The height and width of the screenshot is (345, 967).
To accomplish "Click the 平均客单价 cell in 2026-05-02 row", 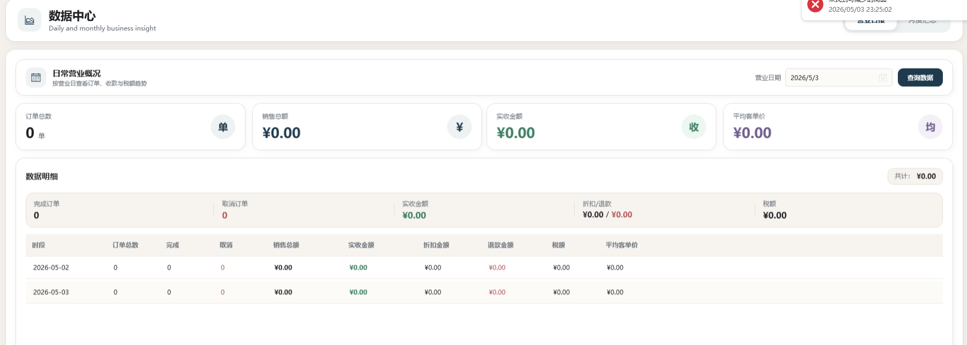I will pos(615,268).
